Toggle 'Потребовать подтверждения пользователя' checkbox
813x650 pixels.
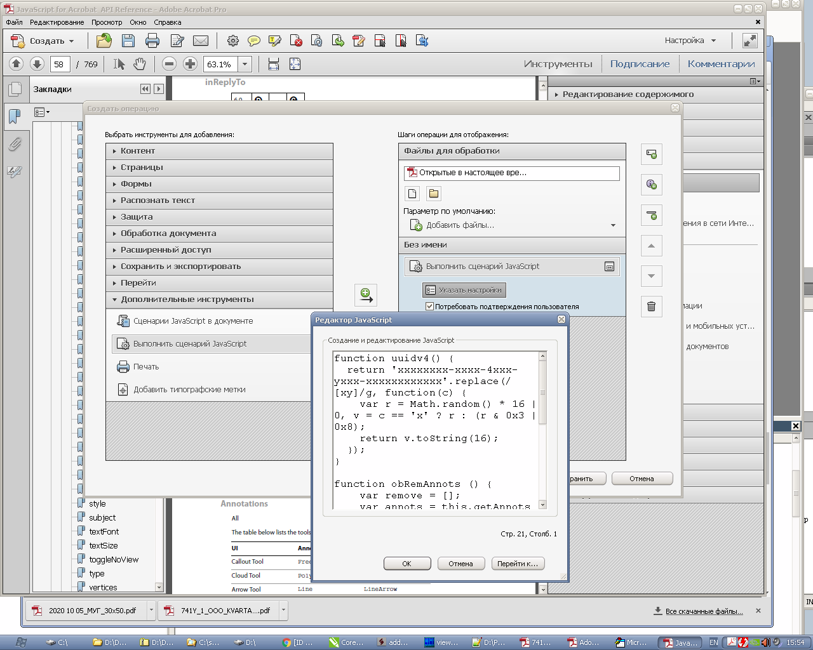pyautogui.click(x=430, y=307)
